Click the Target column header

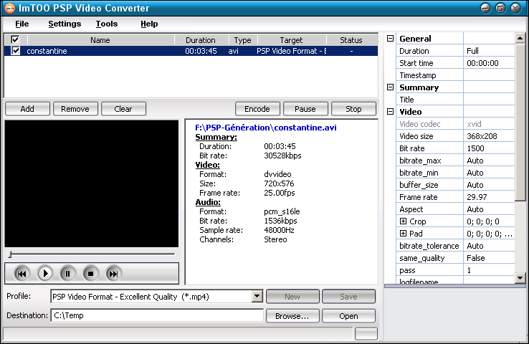pyautogui.click(x=291, y=40)
